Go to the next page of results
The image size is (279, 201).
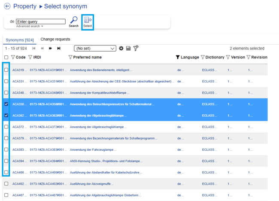(x=51, y=49)
